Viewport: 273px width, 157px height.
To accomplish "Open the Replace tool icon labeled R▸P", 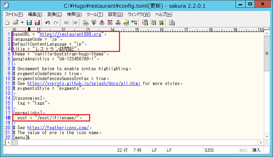I will 110,22.
